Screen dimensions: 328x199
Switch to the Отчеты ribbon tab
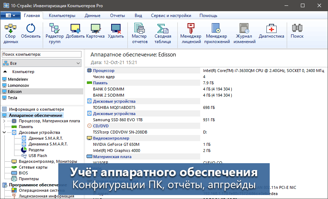(117, 16)
